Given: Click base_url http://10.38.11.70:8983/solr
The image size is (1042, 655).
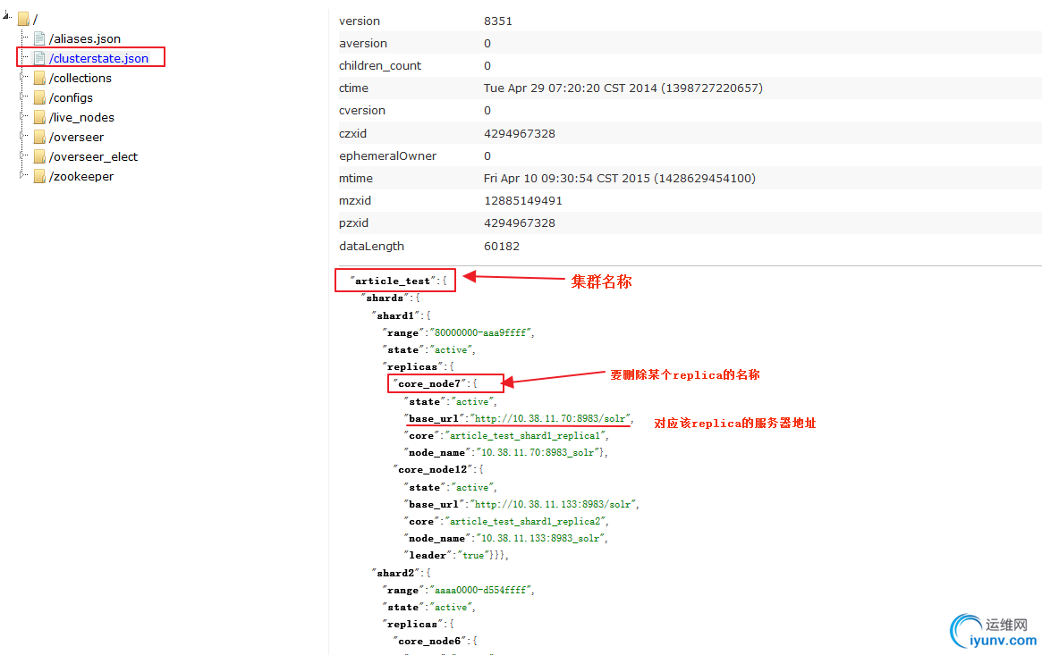Looking at the screenshot, I should pyautogui.click(x=550, y=418).
